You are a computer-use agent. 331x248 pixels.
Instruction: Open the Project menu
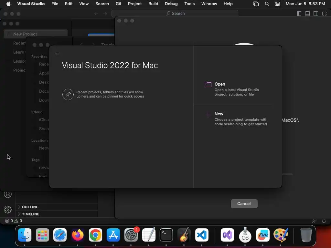(135, 4)
